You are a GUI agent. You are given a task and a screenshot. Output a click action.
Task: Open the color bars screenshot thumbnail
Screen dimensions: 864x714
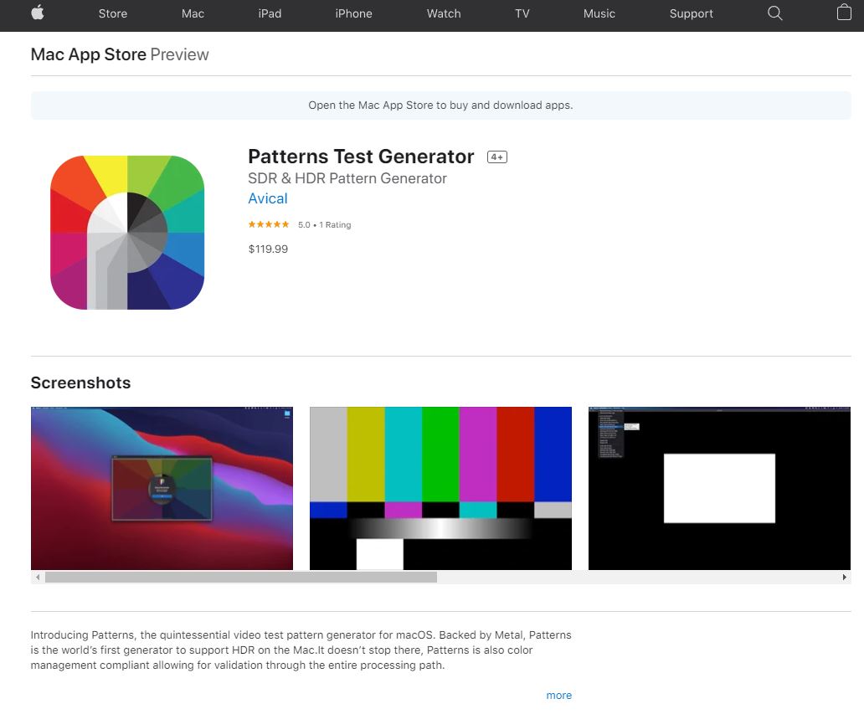click(441, 488)
